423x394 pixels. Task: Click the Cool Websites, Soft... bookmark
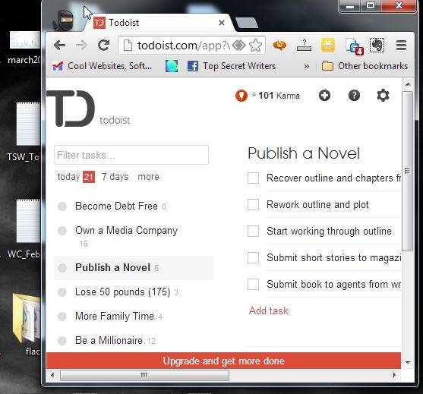[102, 66]
